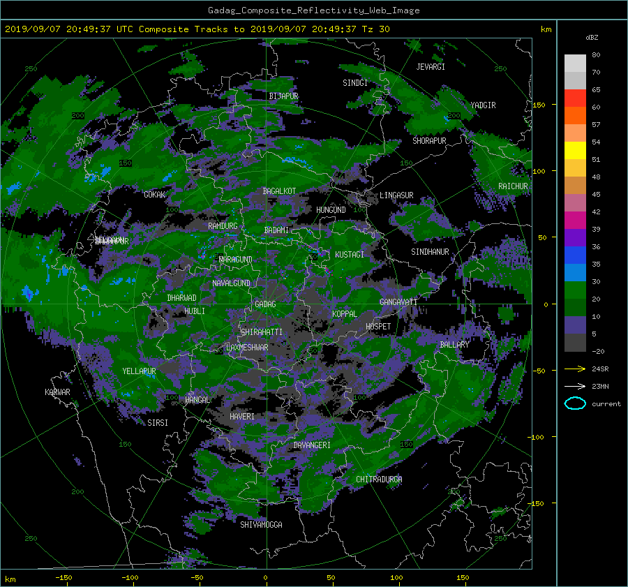Screen dimensions: 628x587
Task: Pick the purple legend swatch below 39 dBZ
Action: 575,238
